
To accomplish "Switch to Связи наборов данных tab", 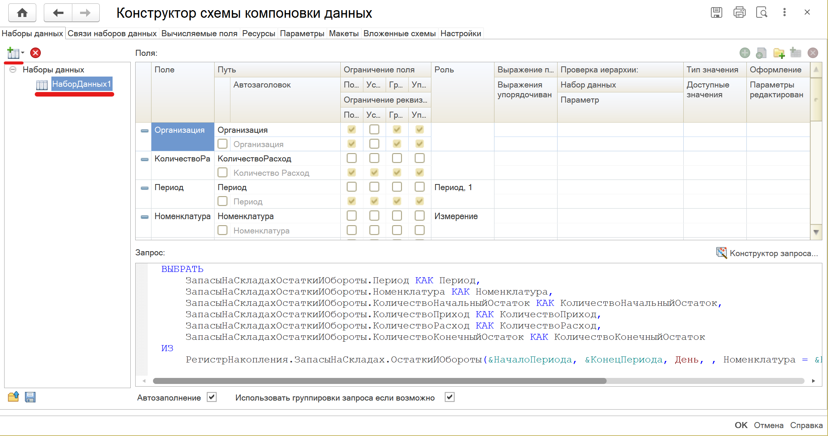I will (112, 34).
